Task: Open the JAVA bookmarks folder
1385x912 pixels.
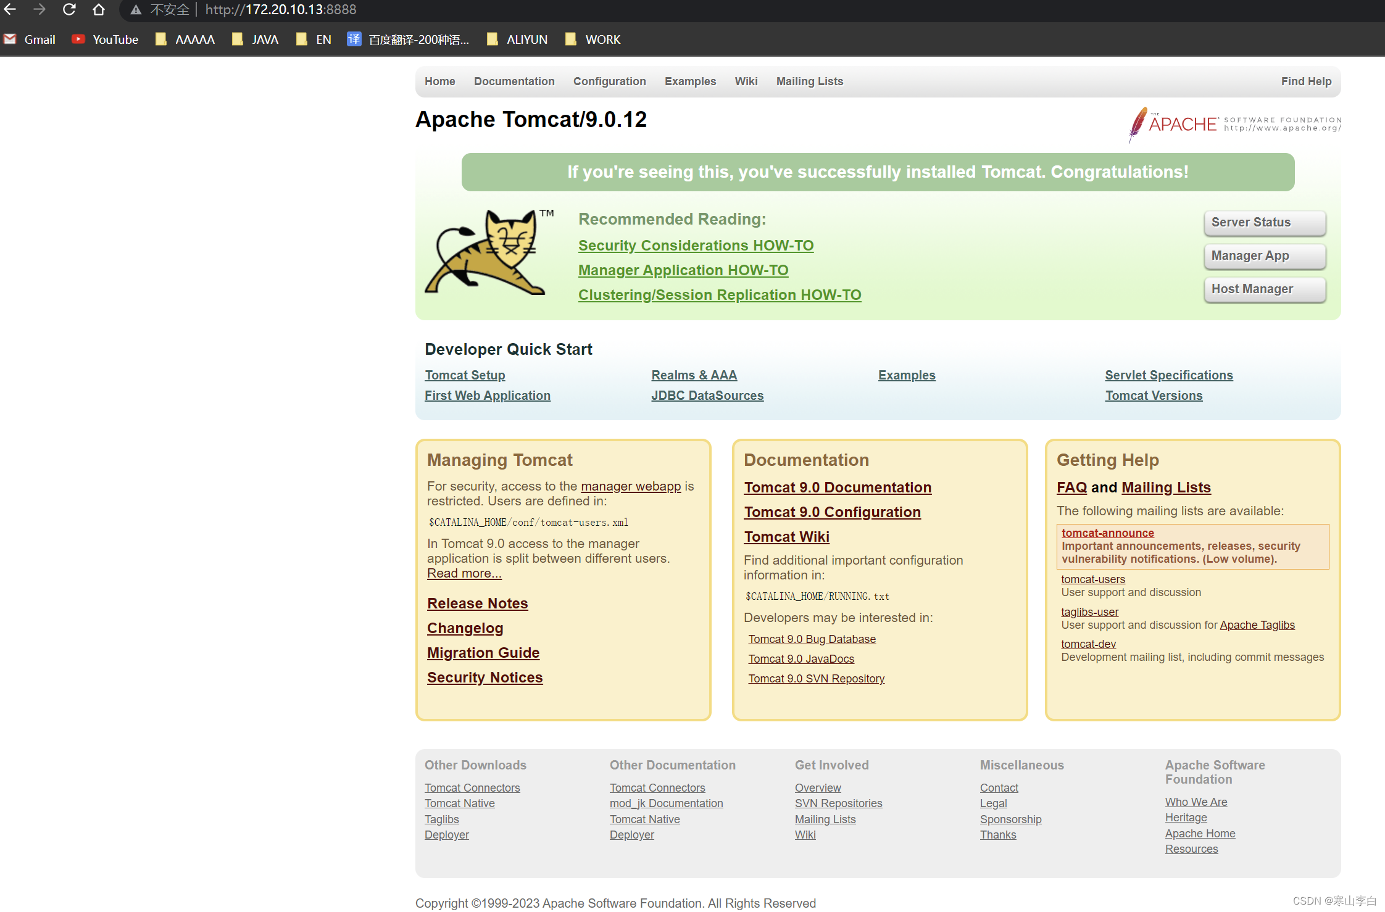Action: (x=256, y=39)
